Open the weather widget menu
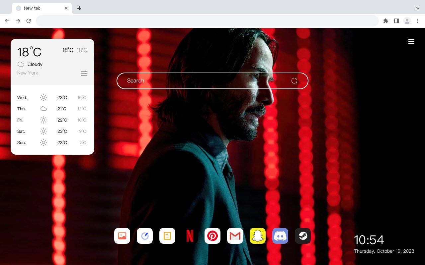This screenshot has height=265, width=425. [x=84, y=74]
